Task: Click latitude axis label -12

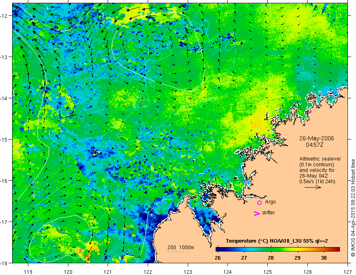Action: coord(4,16)
